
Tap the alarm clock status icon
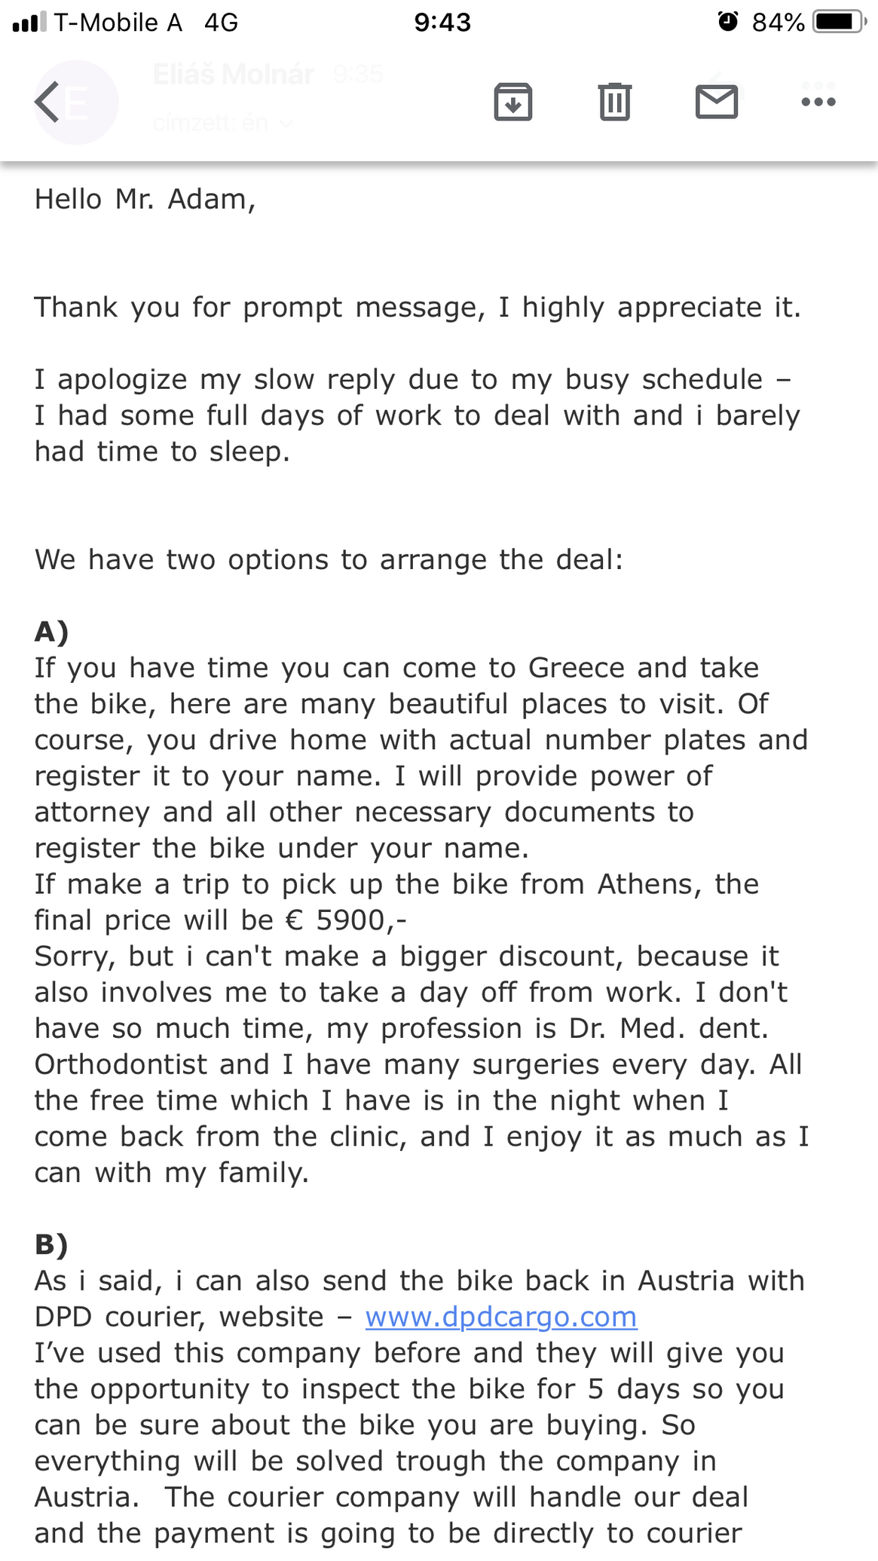728,23
